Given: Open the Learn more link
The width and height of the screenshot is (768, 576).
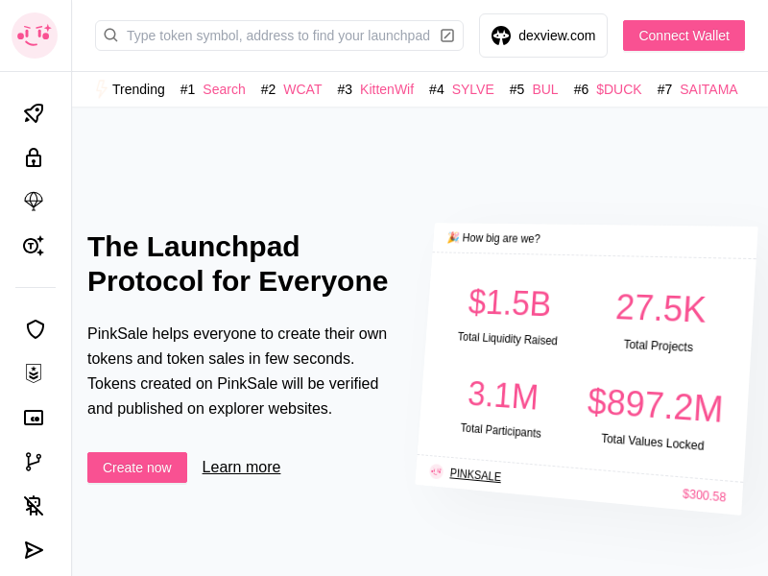Looking at the screenshot, I should click(241, 467).
